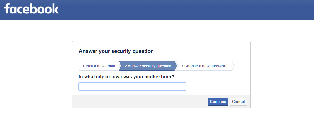Click the blue Continue button
The width and height of the screenshot is (314, 121).
218,102
